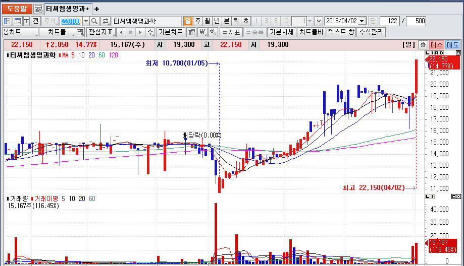
Task: Click the blue 매도 sell button
Action: (453, 44)
